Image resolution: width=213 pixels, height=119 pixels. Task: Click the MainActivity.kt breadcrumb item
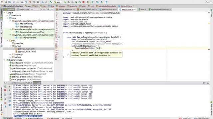(125, 6)
